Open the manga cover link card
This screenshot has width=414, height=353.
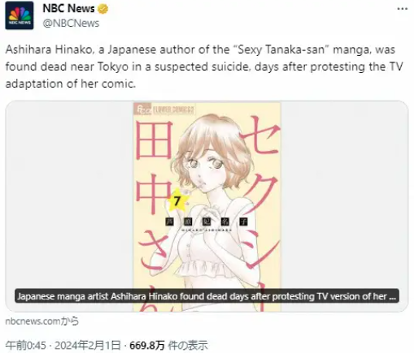tap(207, 206)
